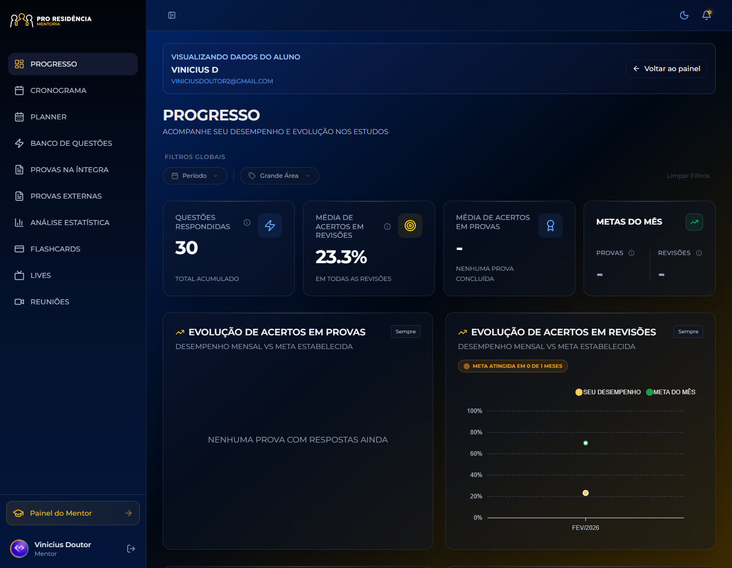Image resolution: width=732 pixels, height=568 pixels.
Task: Navigate to Banco de Questões
Action: pyautogui.click(x=73, y=143)
